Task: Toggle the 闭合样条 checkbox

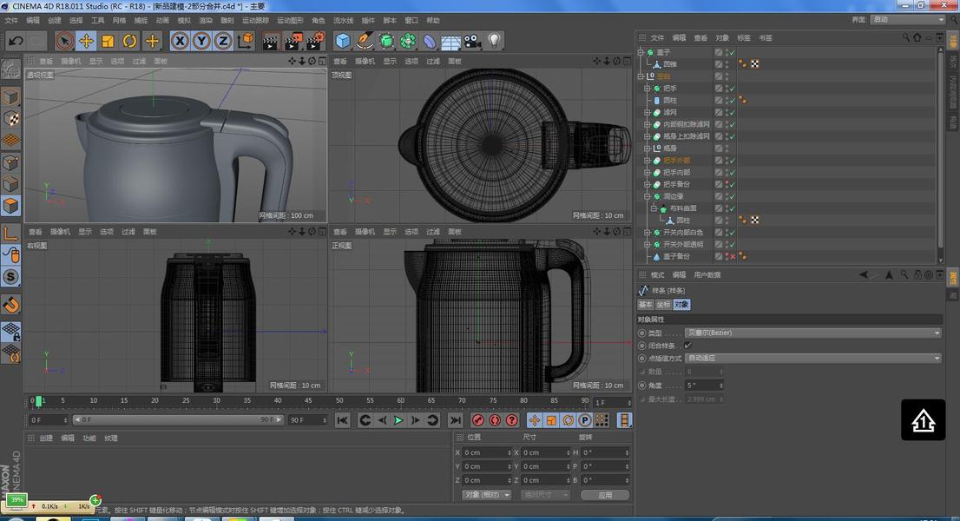Action: (x=688, y=346)
